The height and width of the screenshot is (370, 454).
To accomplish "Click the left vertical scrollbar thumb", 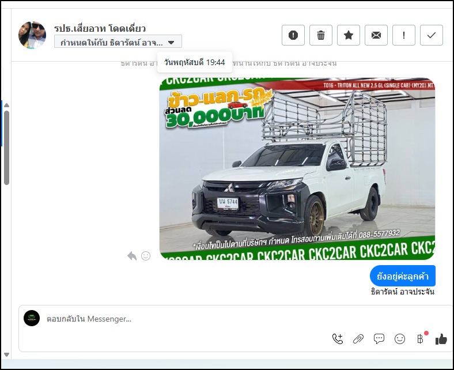I will point(7,148).
